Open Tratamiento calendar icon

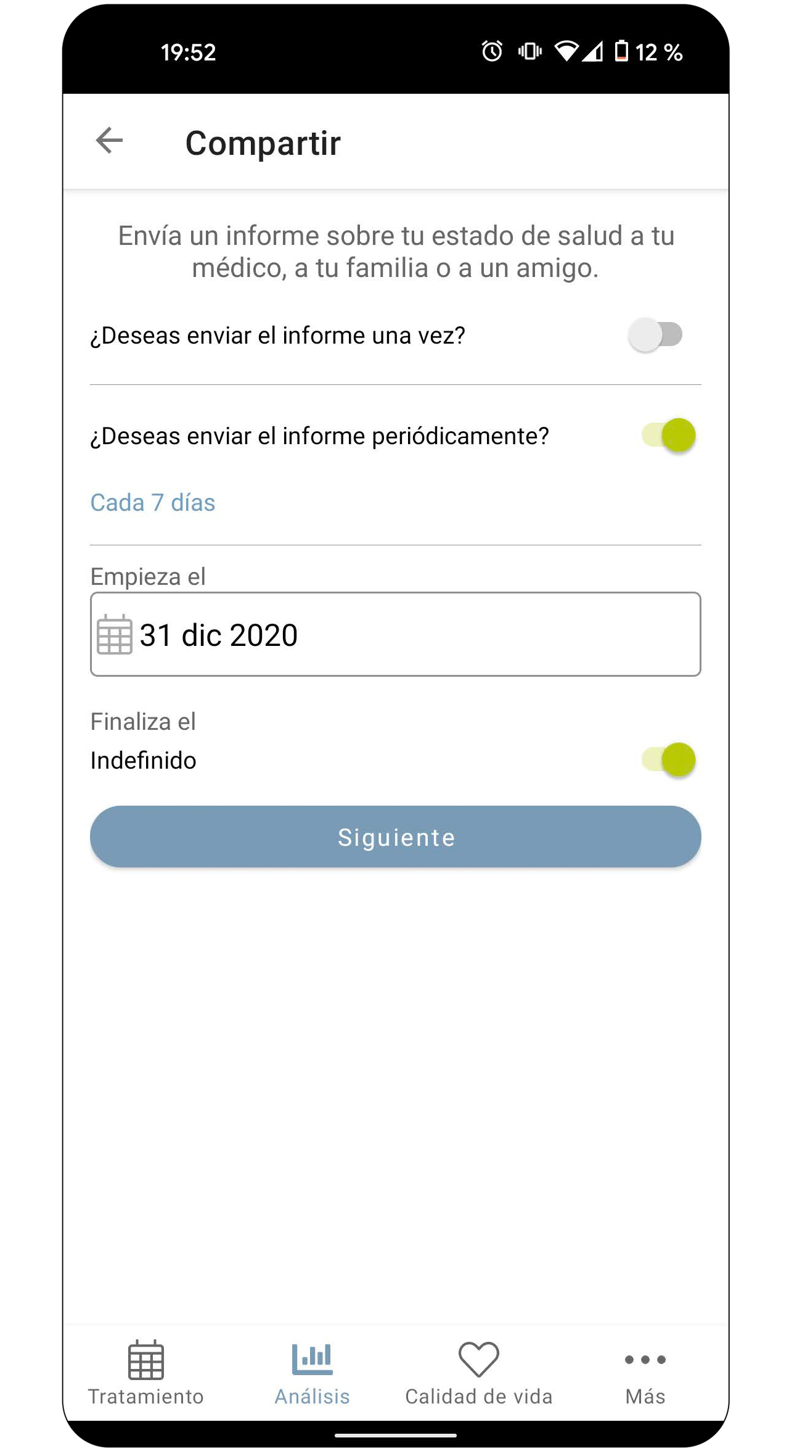(146, 1360)
